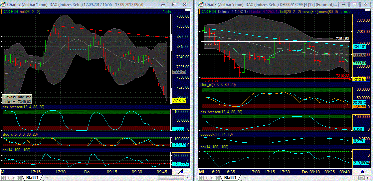Select the DAX P-IN. label in Chart27
Screen dimensions: 373x181
[x=10, y=11]
